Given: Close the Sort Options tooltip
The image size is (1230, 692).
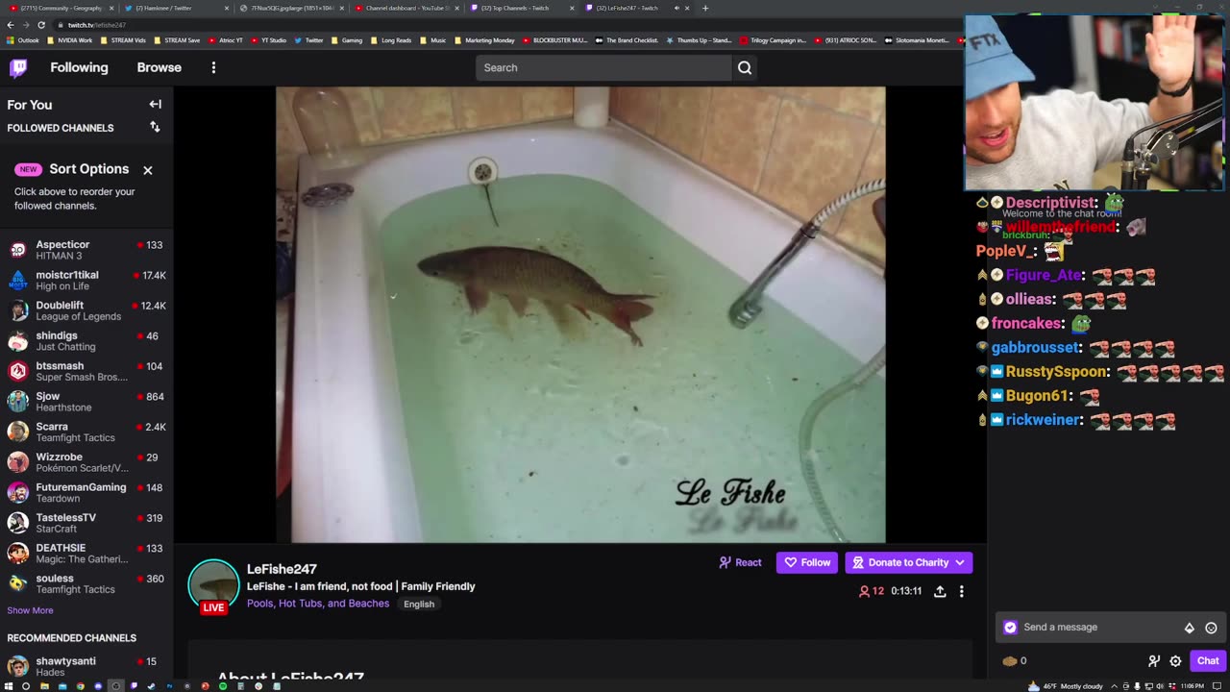Looking at the screenshot, I should point(148,170).
